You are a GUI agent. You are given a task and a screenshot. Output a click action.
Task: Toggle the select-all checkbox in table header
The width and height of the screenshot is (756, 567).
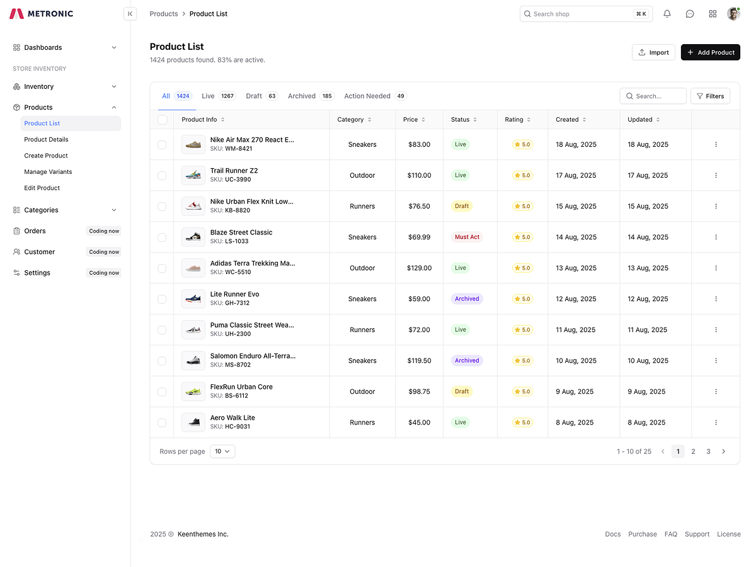163,120
